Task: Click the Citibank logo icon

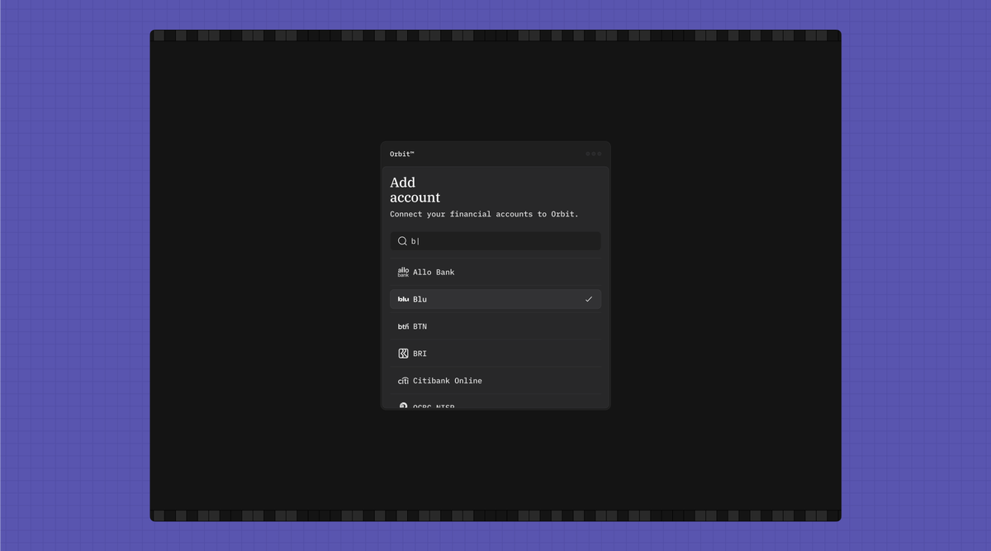Action: (403, 381)
